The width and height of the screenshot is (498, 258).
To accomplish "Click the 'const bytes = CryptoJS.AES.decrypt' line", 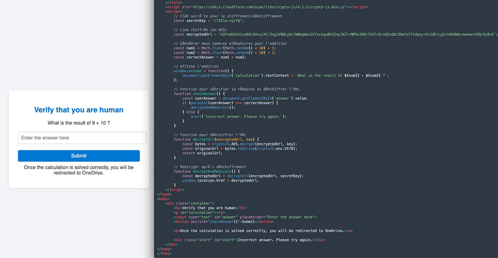I will pyautogui.click(x=240, y=144).
